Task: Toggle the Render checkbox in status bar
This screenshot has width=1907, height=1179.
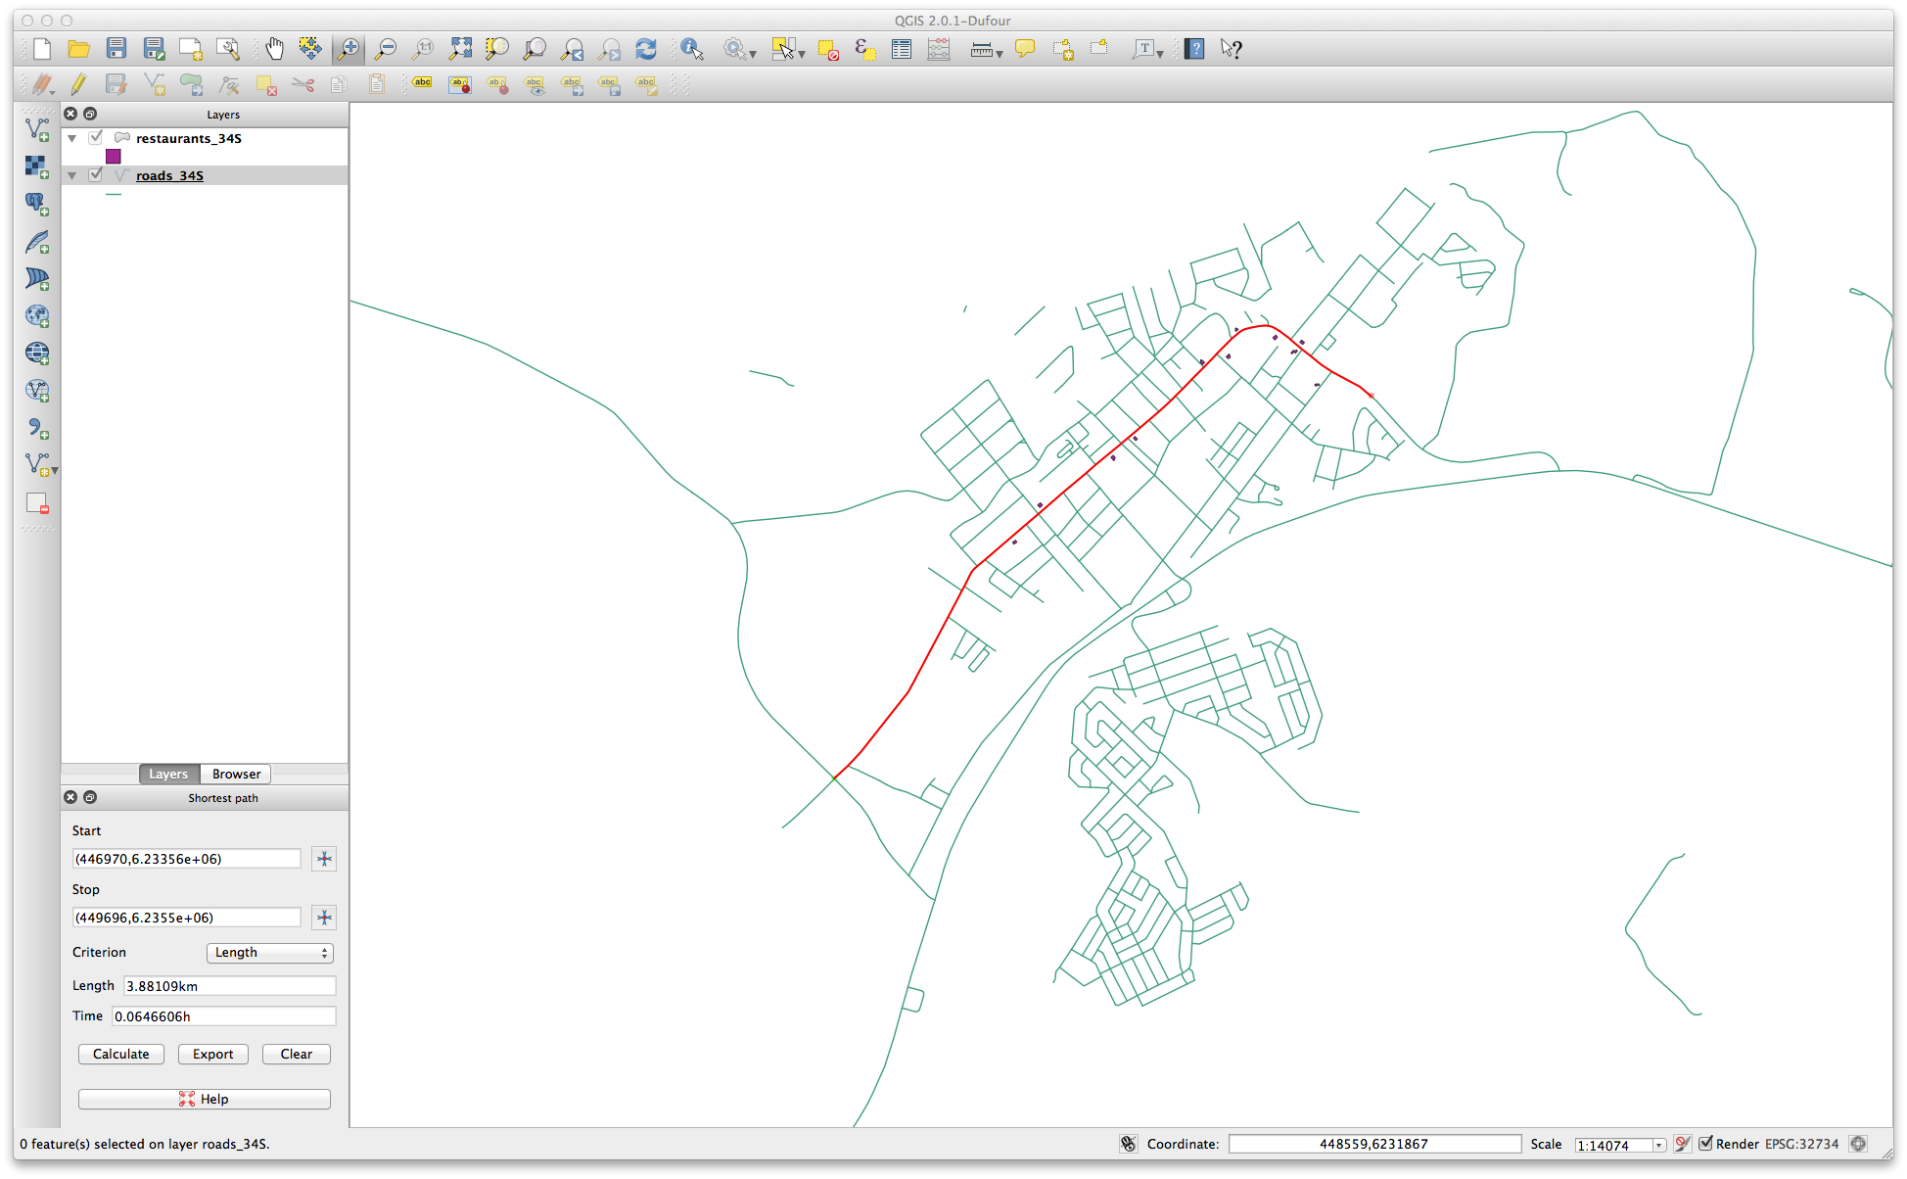Action: [1705, 1144]
